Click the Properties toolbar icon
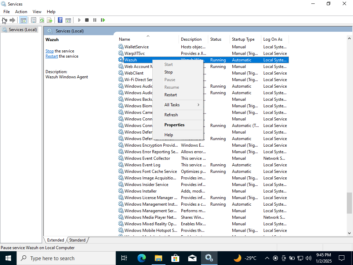The image size is (353, 265). (x=33, y=20)
